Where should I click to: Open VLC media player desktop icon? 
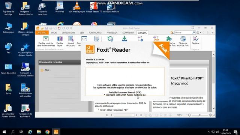pos(77,7)
